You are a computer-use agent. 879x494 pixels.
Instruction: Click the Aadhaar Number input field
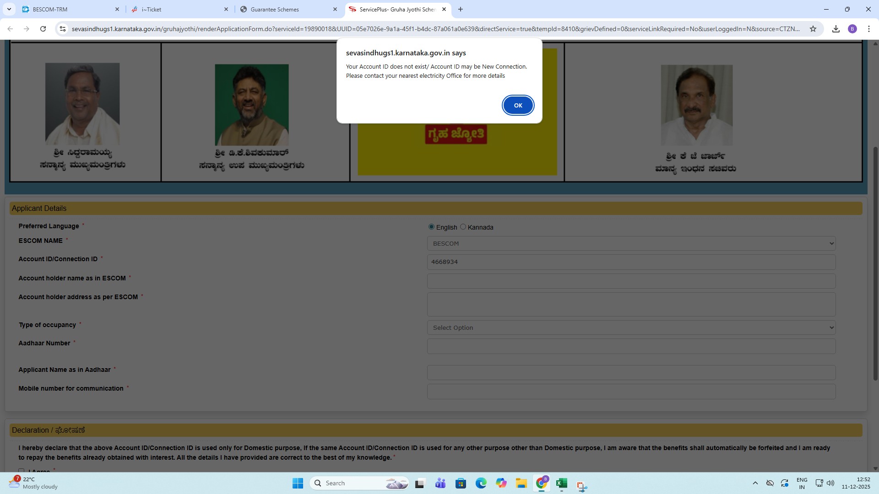[631, 346]
